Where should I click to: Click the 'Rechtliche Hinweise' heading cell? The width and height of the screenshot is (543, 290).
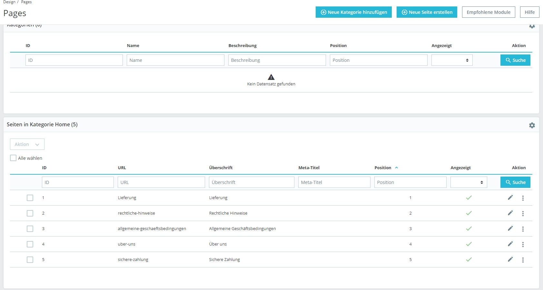(x=228, y=213)
